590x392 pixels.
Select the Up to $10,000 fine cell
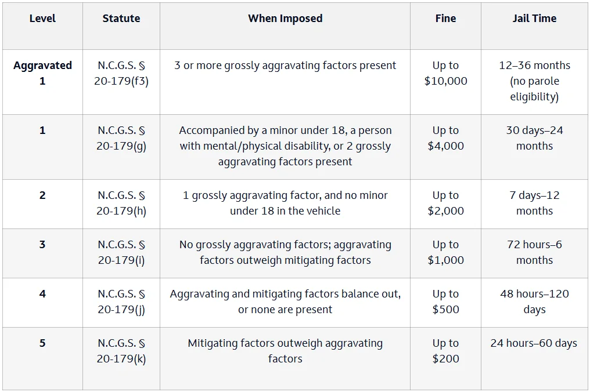point(445,82)
